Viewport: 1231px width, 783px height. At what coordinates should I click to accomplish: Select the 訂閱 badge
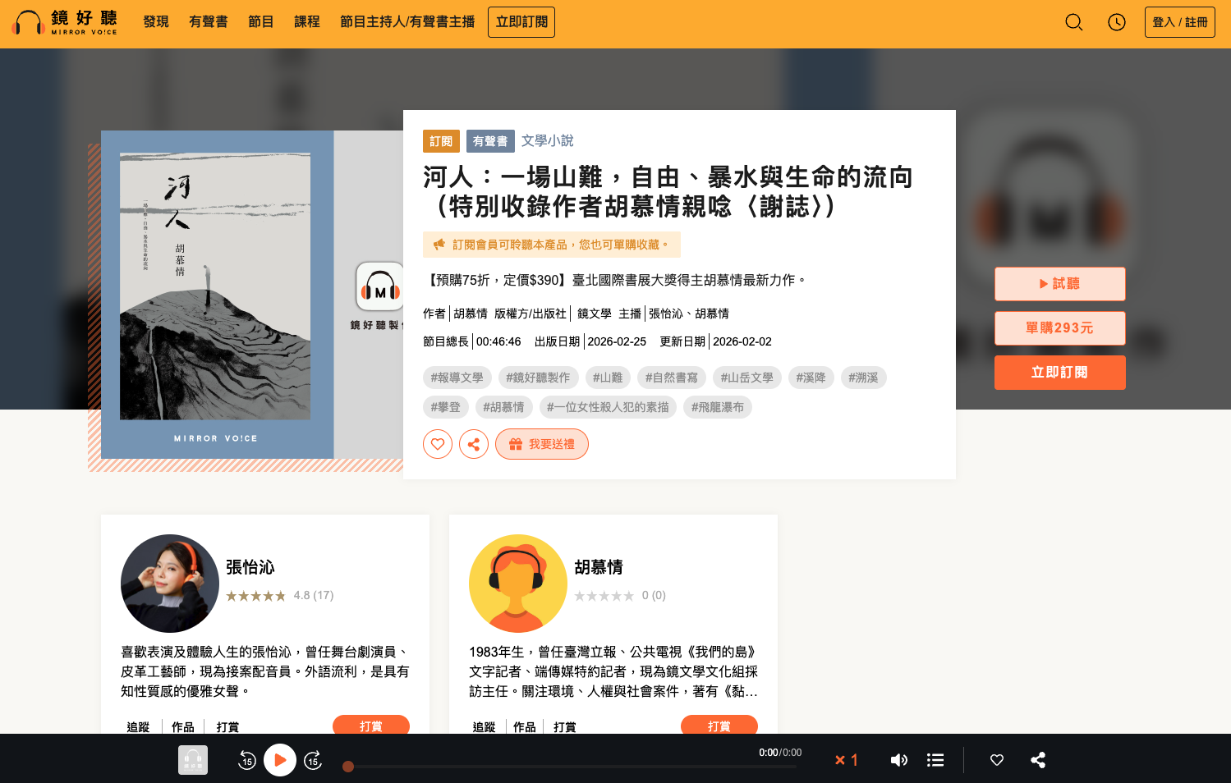(x=441, y=141)
